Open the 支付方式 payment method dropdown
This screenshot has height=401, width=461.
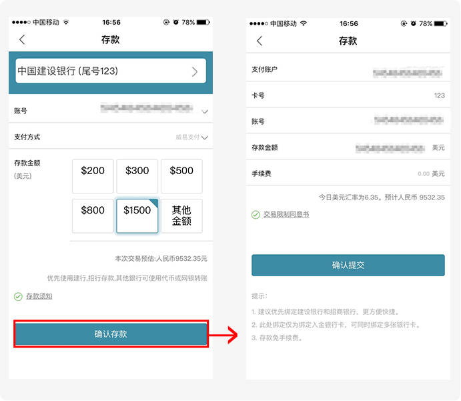coord(204,137)
